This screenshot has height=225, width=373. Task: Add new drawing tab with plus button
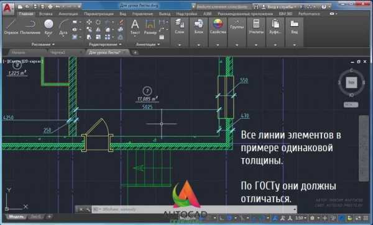(x=135, y=53)
